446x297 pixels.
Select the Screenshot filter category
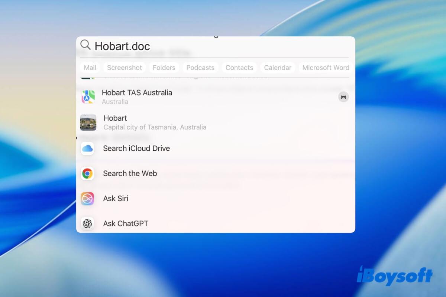pos(124,68)
